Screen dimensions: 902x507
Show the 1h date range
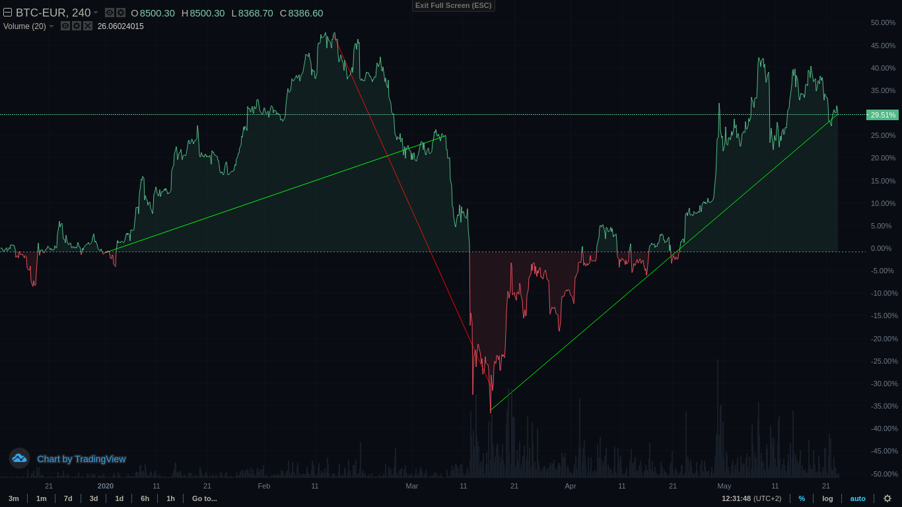(x=171, y=498)
